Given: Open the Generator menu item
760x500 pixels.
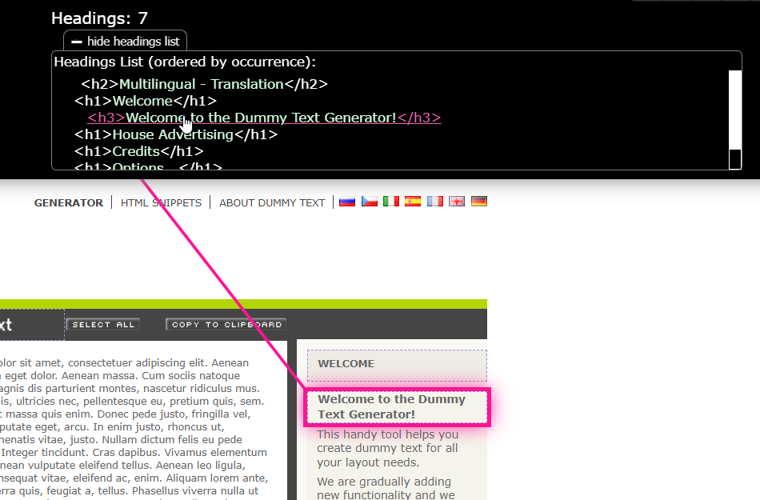Looking at the screenshot, I should [x=69, y=202].
